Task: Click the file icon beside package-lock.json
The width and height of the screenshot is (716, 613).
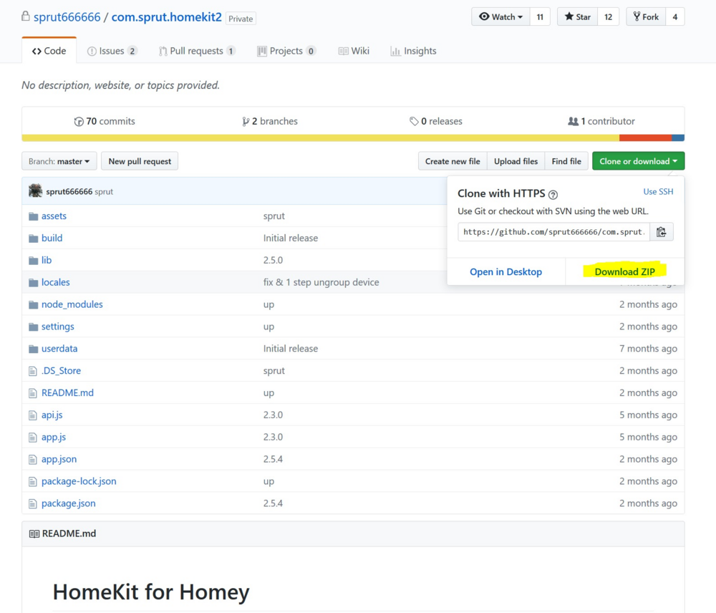Action: [32, 481]
